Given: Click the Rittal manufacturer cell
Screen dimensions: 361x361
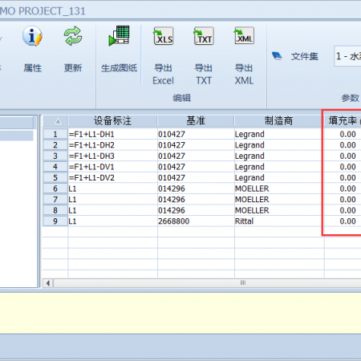Looking at the screenshot, I should tap(279, 221).
